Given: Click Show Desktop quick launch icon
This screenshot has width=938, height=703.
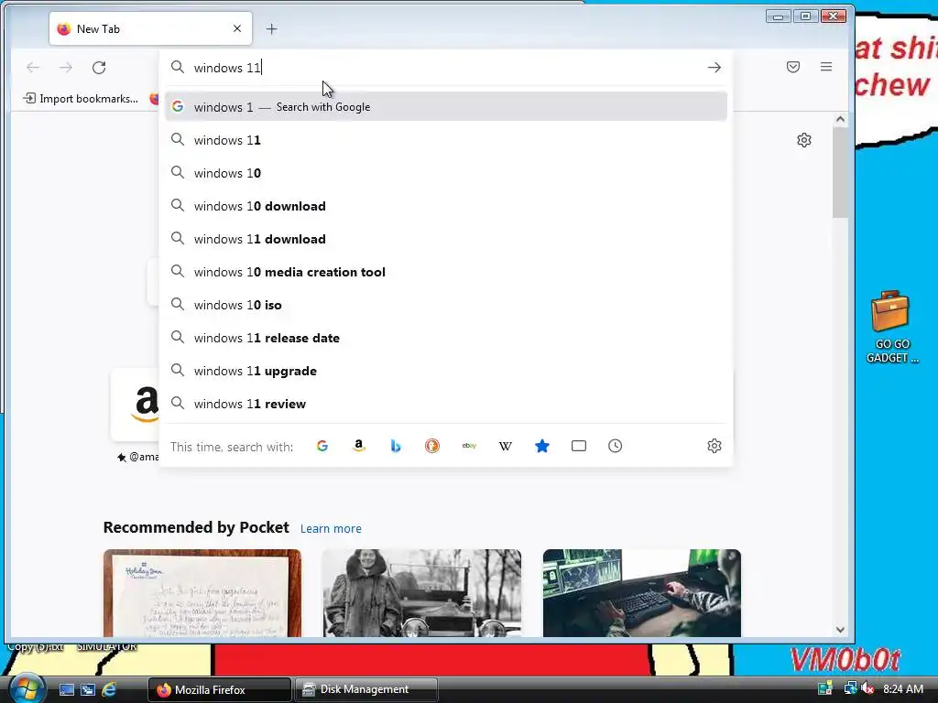Looking at the screenshot, I should point(66,690).
